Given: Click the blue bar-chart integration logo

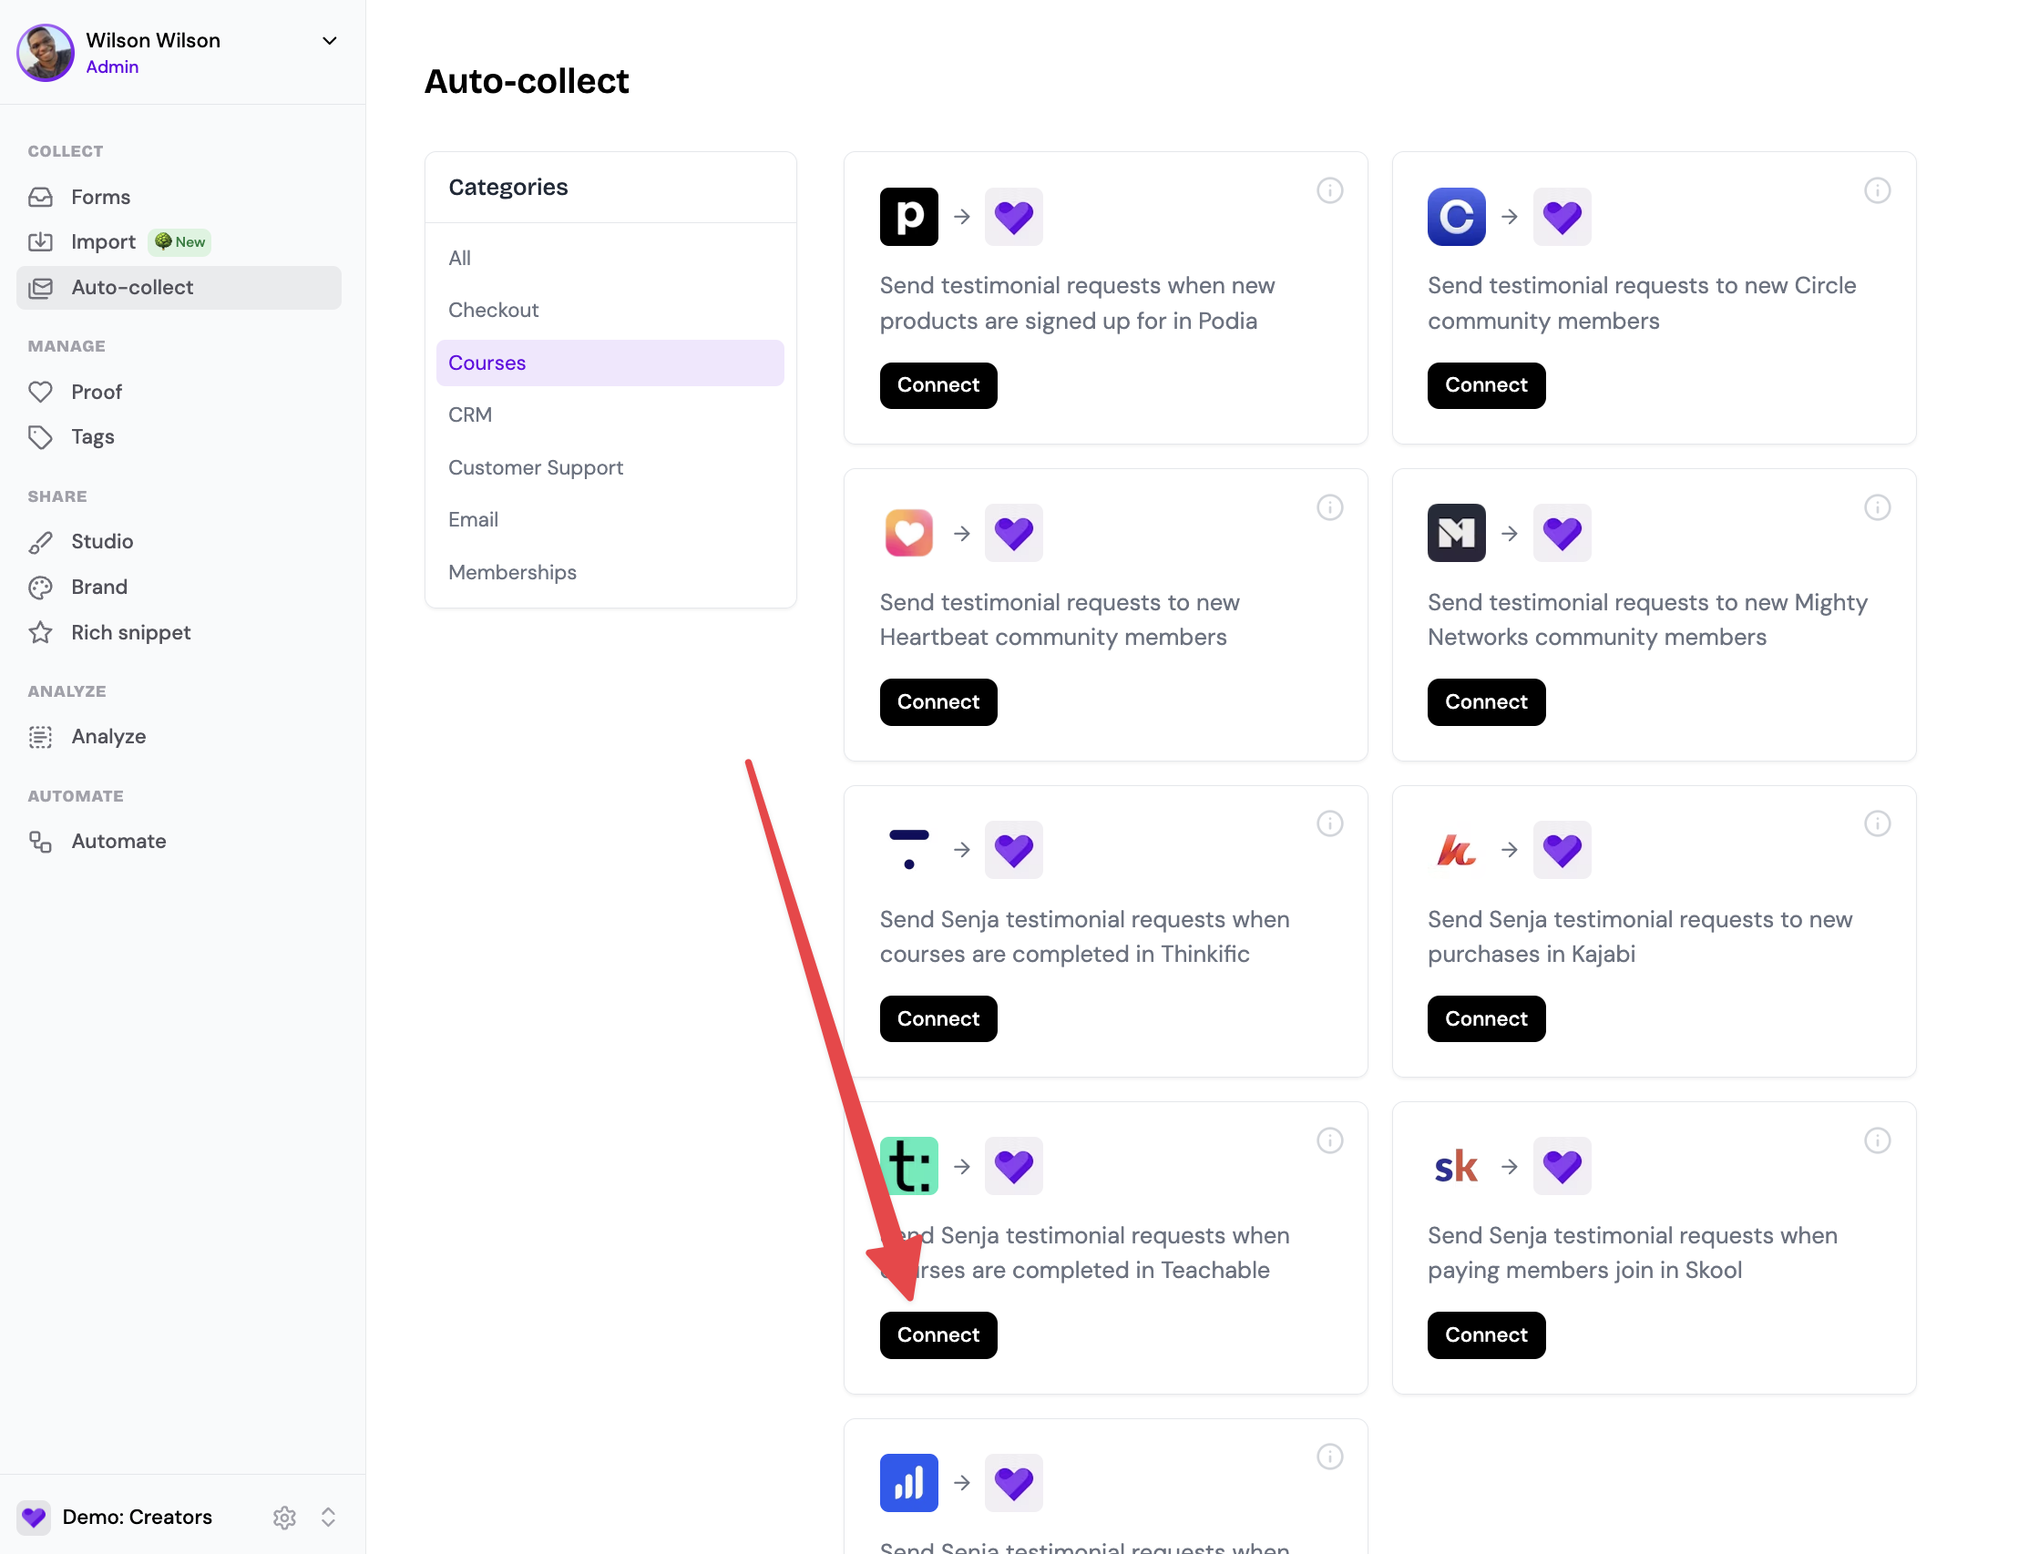Looking at the screenshot, I should tap(908, 1483).
